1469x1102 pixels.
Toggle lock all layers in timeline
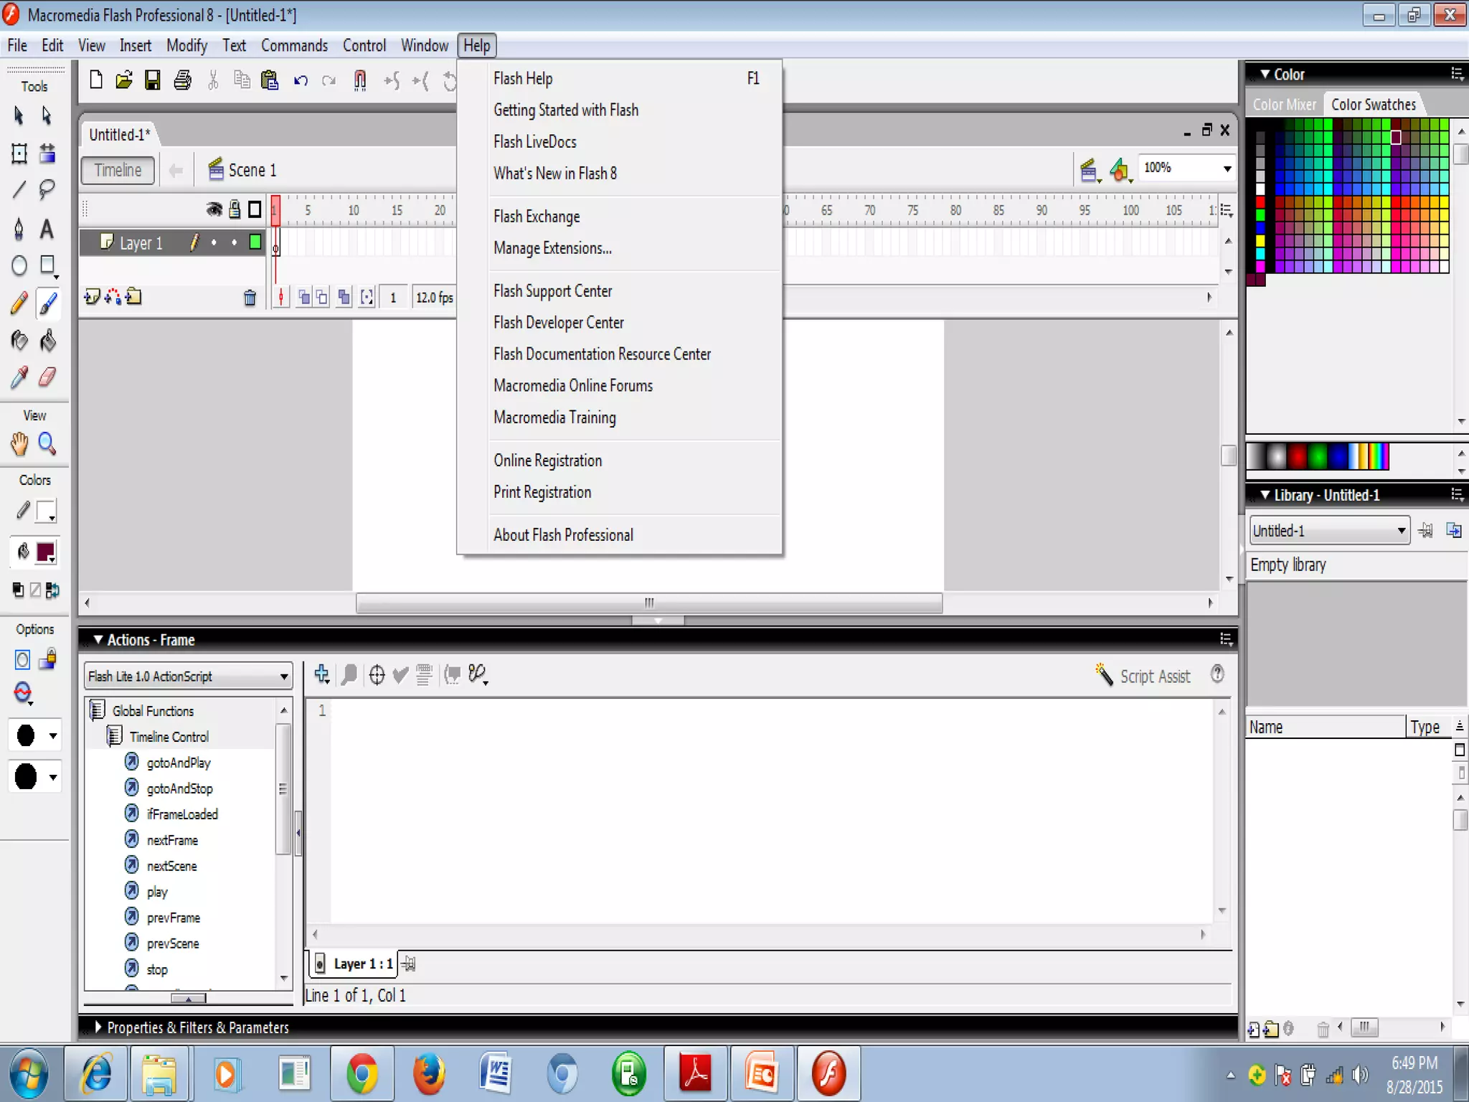coord(235,209)
